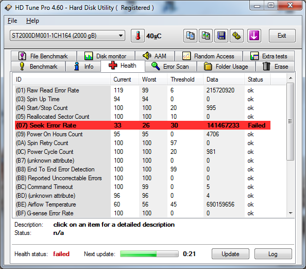Click the Update button

click(230, 254)
